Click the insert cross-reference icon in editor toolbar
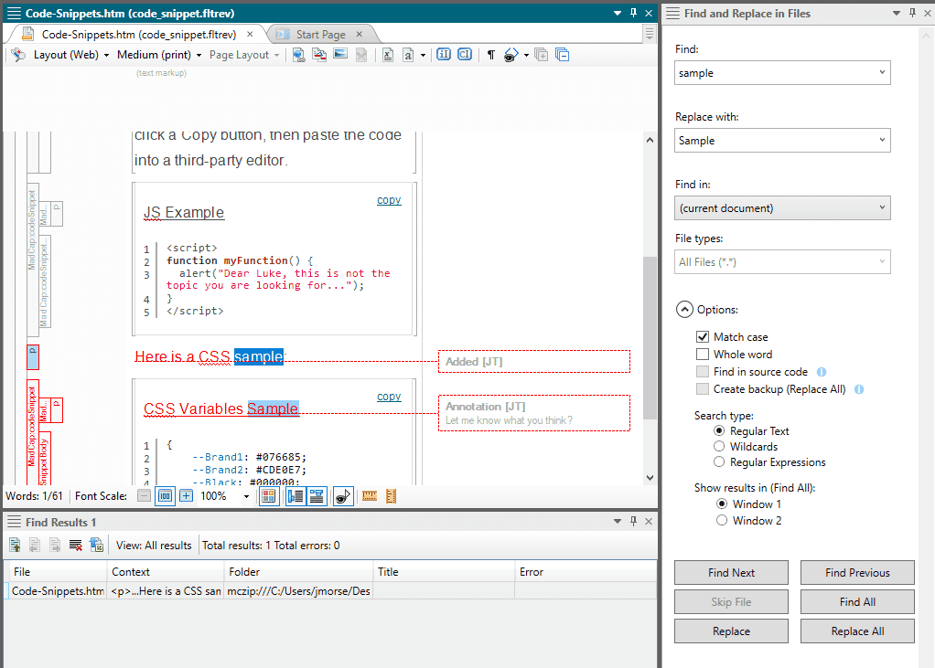 (x=319, y=55)
